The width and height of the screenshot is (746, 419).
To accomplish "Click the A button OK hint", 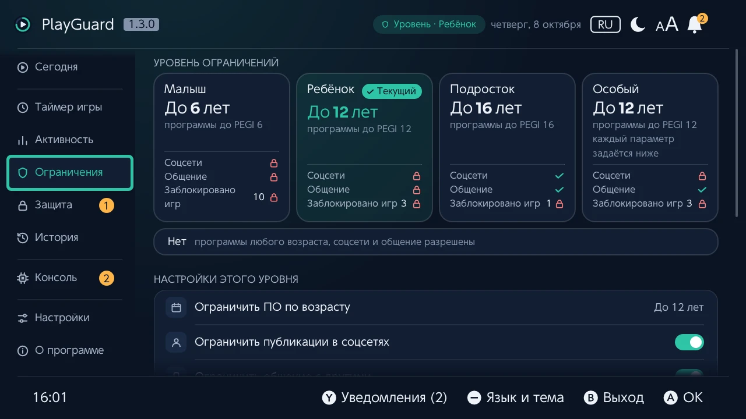I will 683,397.
